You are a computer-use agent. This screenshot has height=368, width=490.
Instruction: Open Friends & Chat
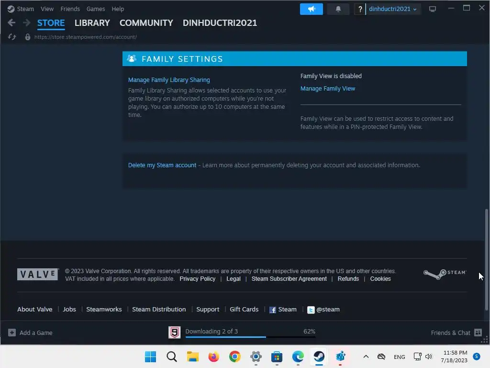click(456, 333)
